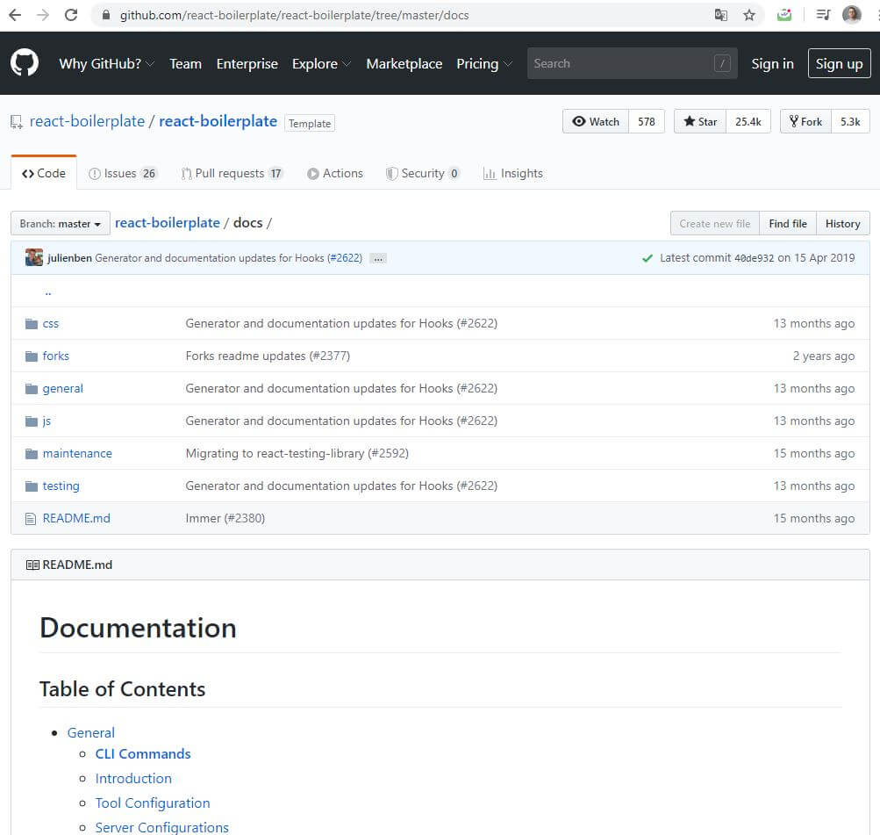This screenshot has height=835, width=880.
Task: Open the Pull requests tab
Action: pyautogui.click(x=231, y=173)
